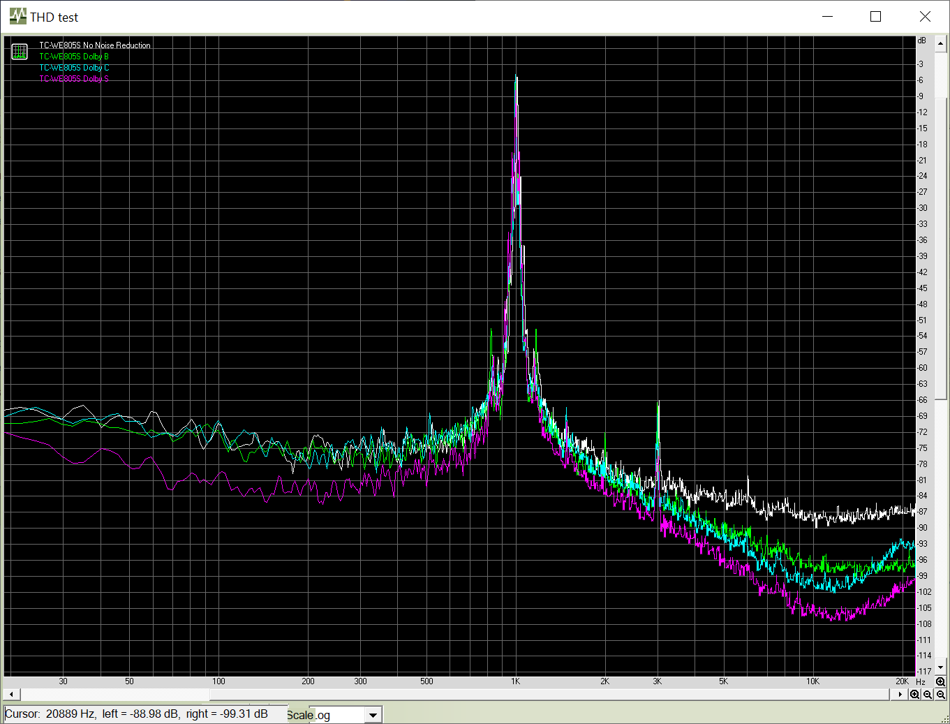The image size is (950, 724).
Task: Click the '-3' dB axis label
Action: click(921, 64)
